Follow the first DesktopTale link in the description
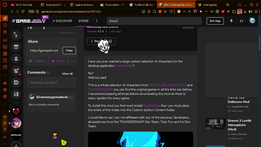 point(124,66)
